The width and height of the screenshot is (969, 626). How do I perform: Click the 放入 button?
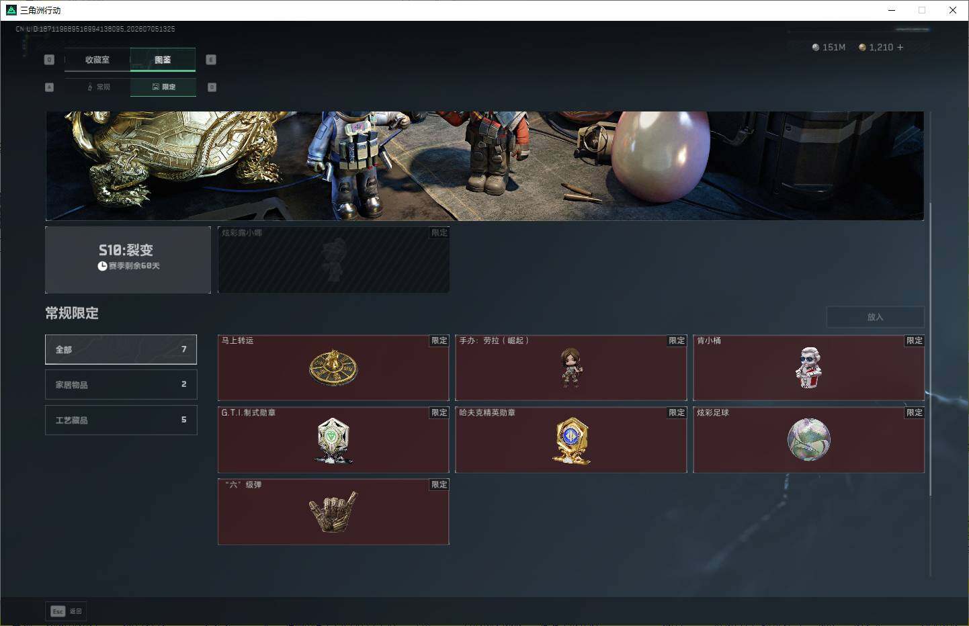875,317
